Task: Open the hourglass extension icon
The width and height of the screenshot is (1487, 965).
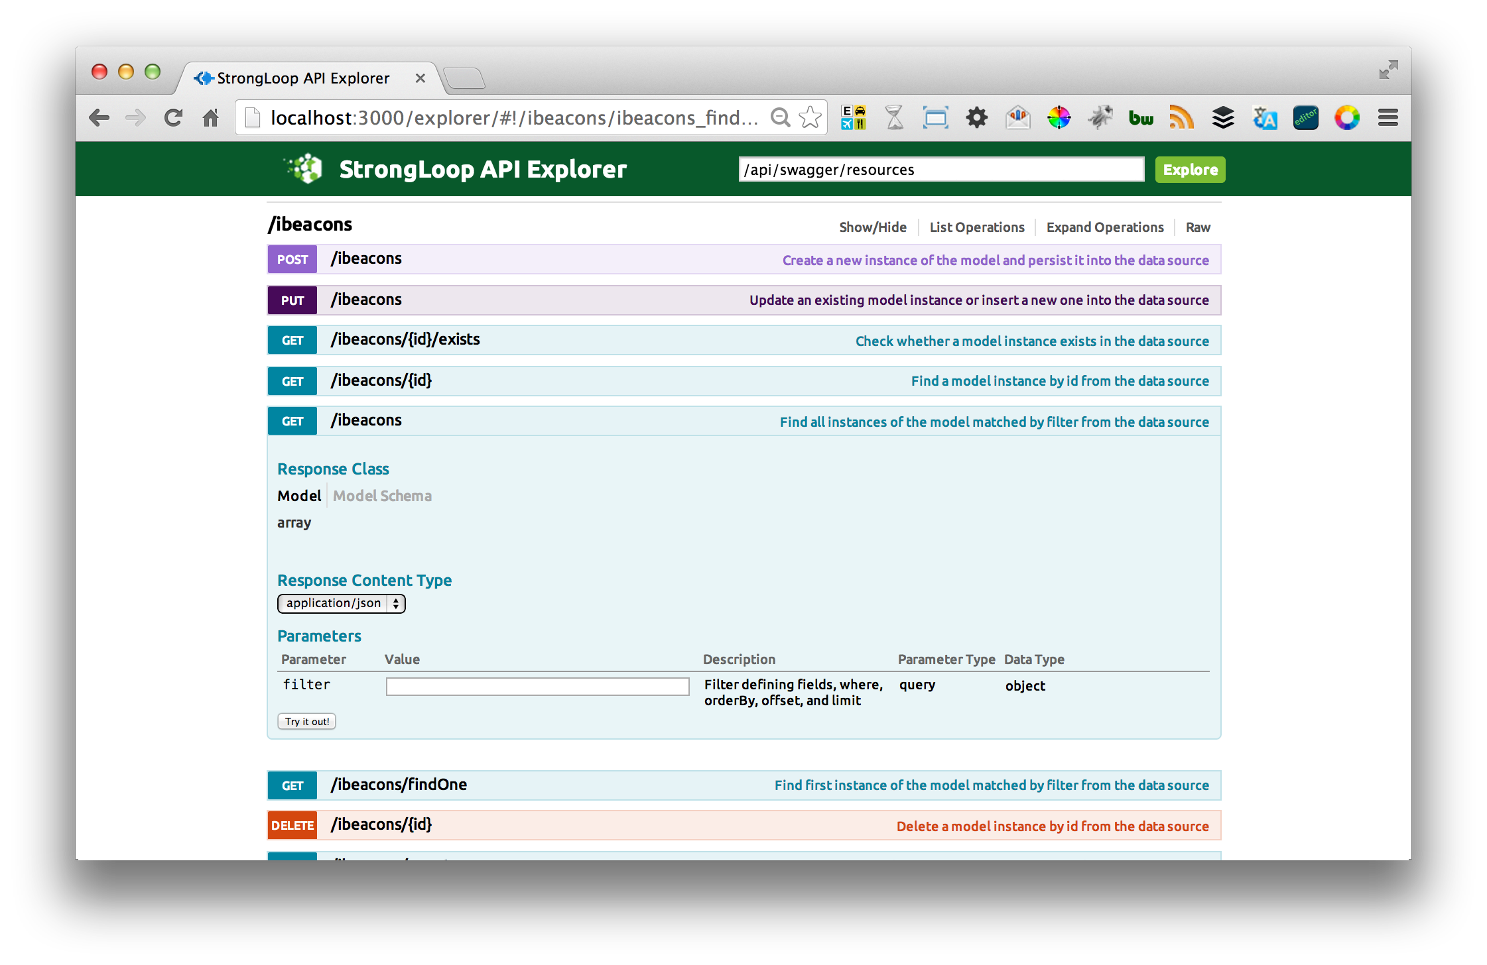Action: pos(894,118)
